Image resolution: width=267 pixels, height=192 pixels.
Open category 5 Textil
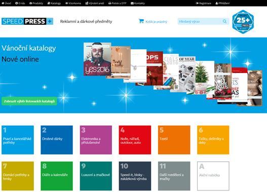click(174, 140)
